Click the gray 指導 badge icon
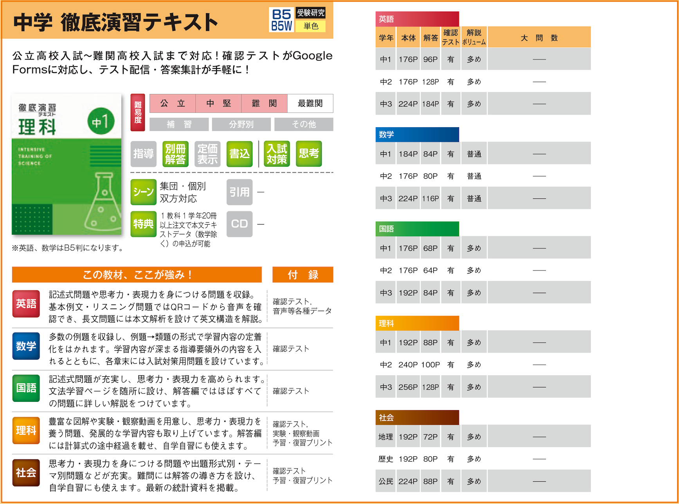Image resolution: width=679 pixels, height=504 pixels. 143,154
